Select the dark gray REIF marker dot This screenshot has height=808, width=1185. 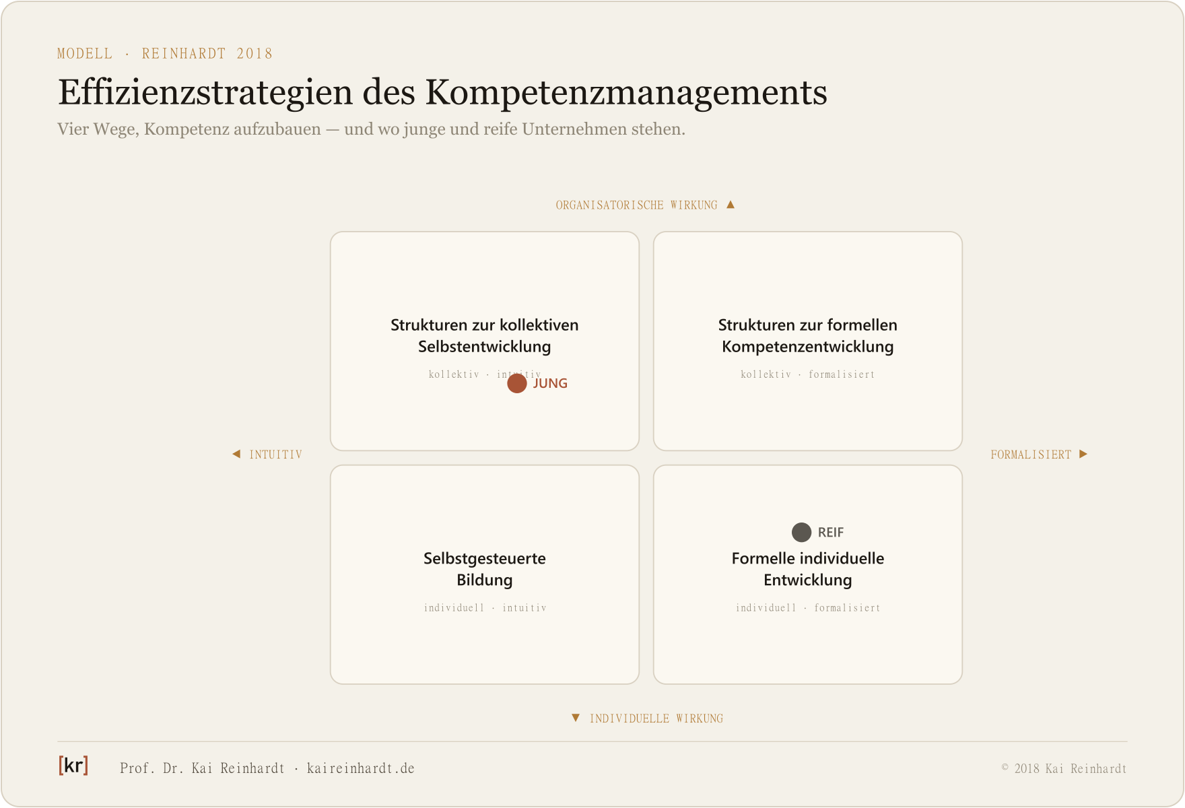click(x=801, y=532)
